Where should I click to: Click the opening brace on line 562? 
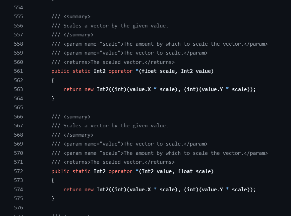[x=53, y=80]
